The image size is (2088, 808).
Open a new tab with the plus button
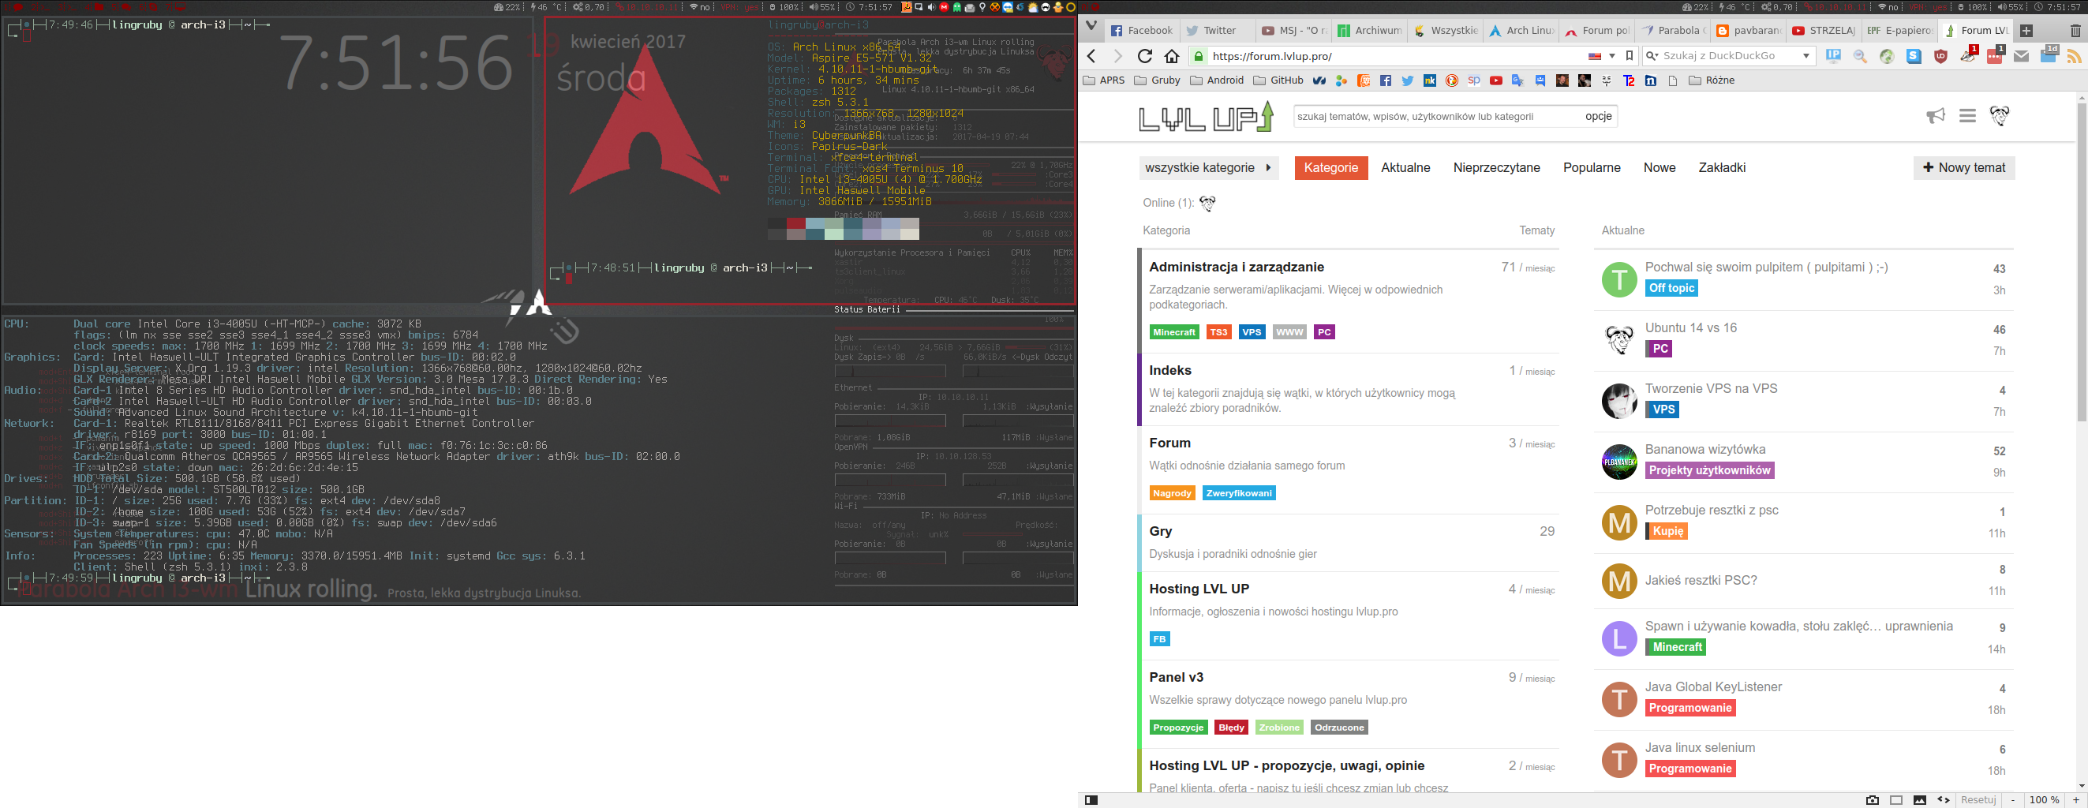2026,31
